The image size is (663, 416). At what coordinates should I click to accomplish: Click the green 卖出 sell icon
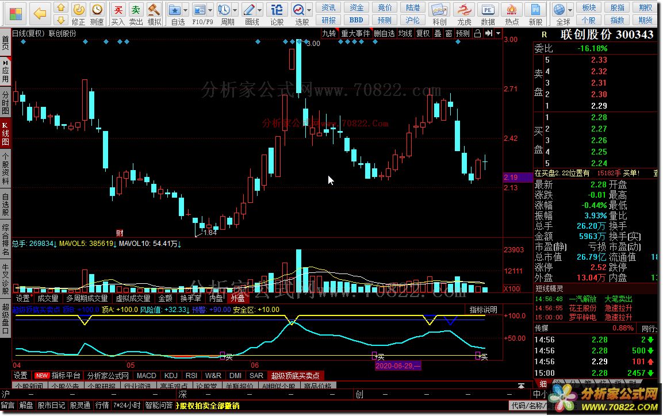136,9
